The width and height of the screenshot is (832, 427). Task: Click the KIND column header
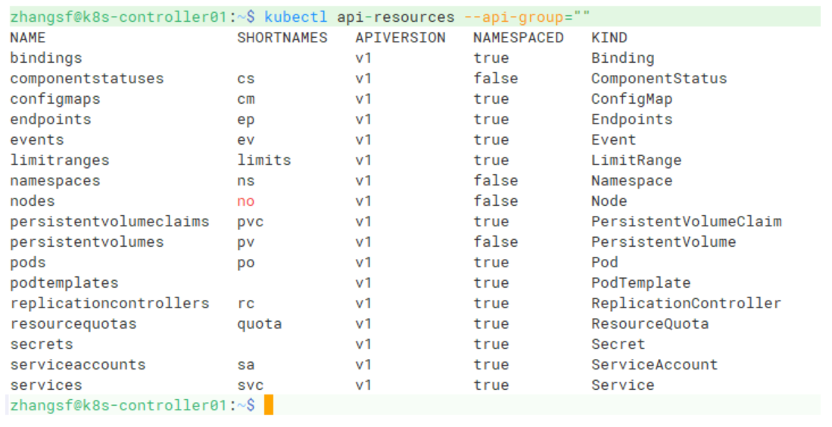tap(609, 37)
